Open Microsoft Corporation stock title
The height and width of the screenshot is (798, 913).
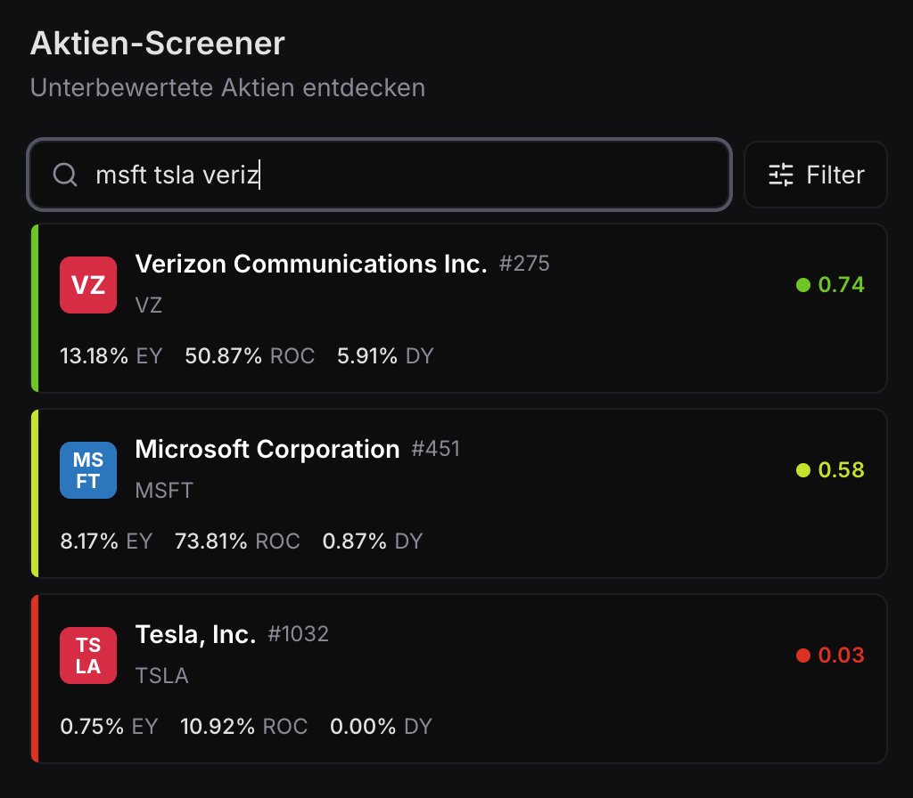click(267, 449)
